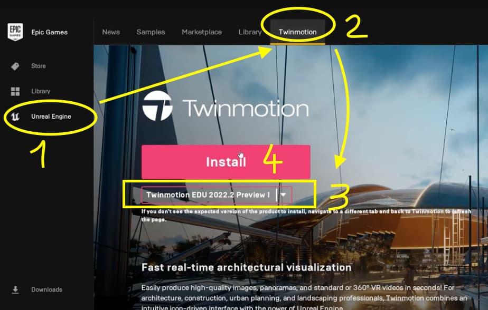Click the Downloads arrow icon
The height and width of the screenshot is (310, 488).
[15, 290]
